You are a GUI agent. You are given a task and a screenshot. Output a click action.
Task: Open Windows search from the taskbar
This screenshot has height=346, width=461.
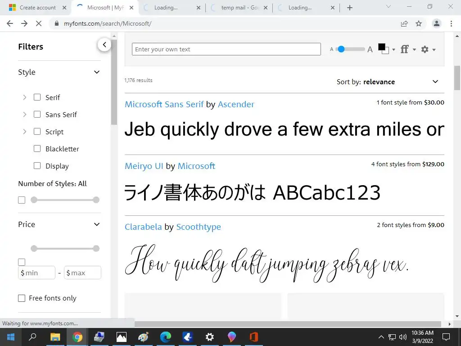32,337
